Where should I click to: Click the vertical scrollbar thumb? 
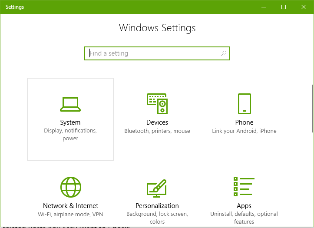pyautogui.click(x=312, y=108)
